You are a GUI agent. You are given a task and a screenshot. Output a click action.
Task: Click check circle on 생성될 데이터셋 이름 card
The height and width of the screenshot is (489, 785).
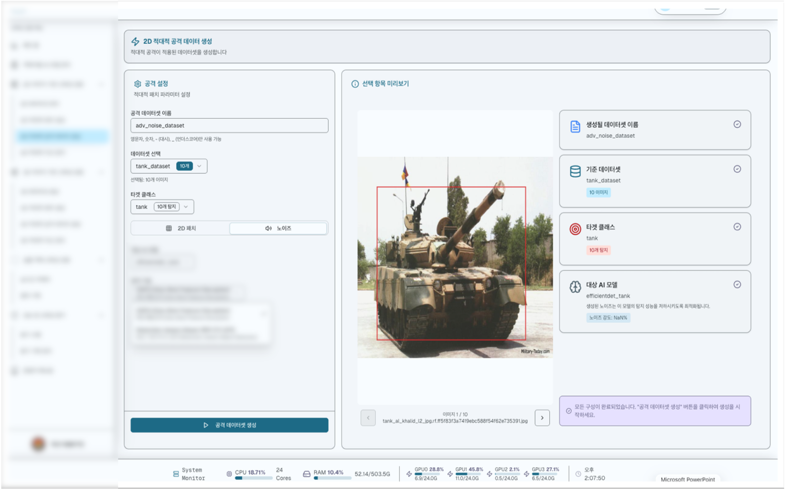(737, 124)
